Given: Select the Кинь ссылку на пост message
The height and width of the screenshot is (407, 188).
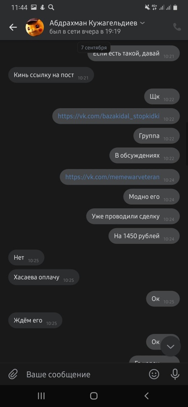Looking at the screenshot, I should point(51,75).
